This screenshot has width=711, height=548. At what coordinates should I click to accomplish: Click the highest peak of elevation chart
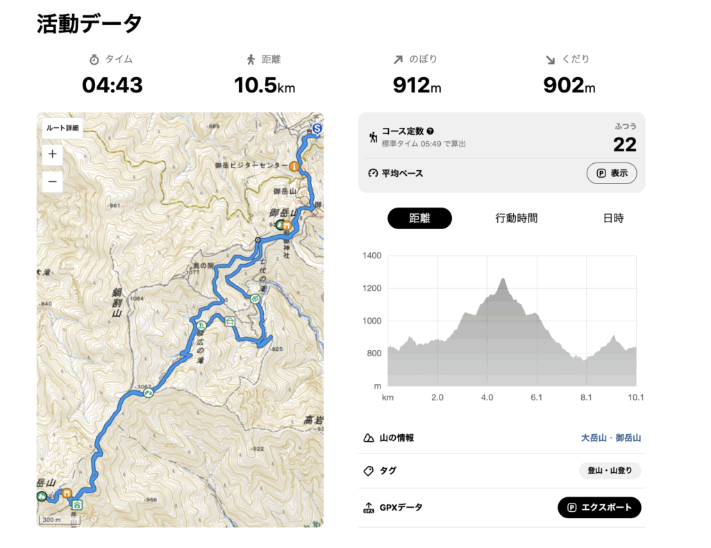click(503, 279)
